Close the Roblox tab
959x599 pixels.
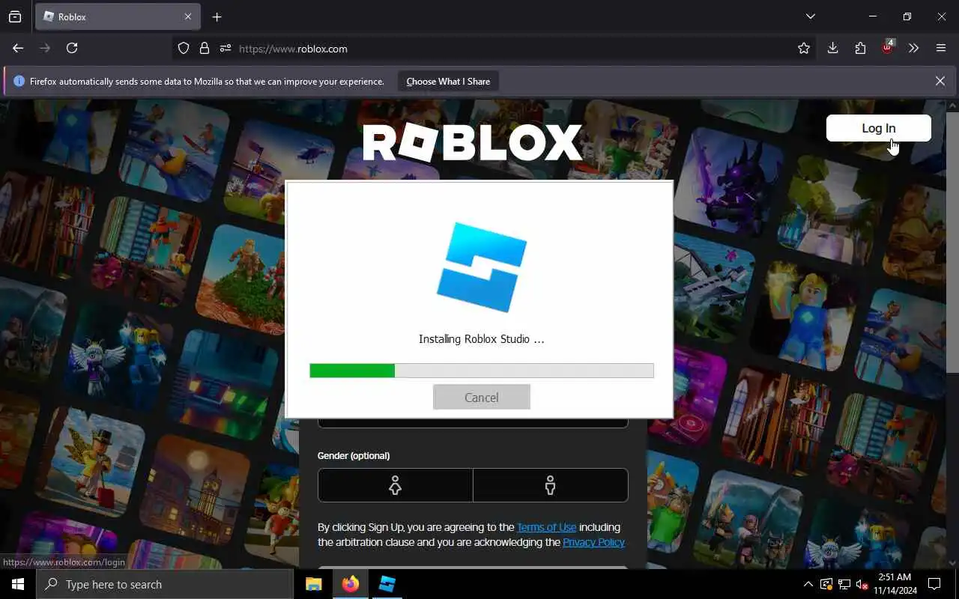pos(187,16)
